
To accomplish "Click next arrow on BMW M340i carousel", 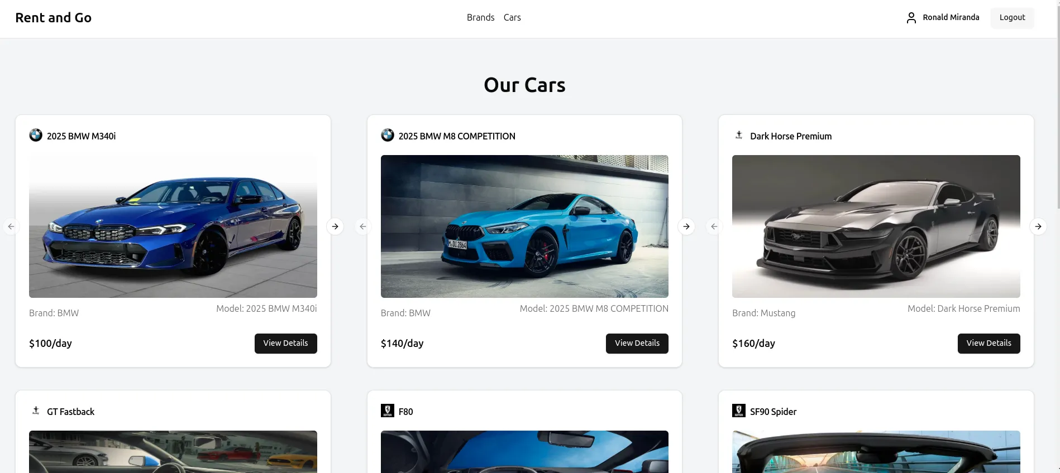I will tap(335, 226).
